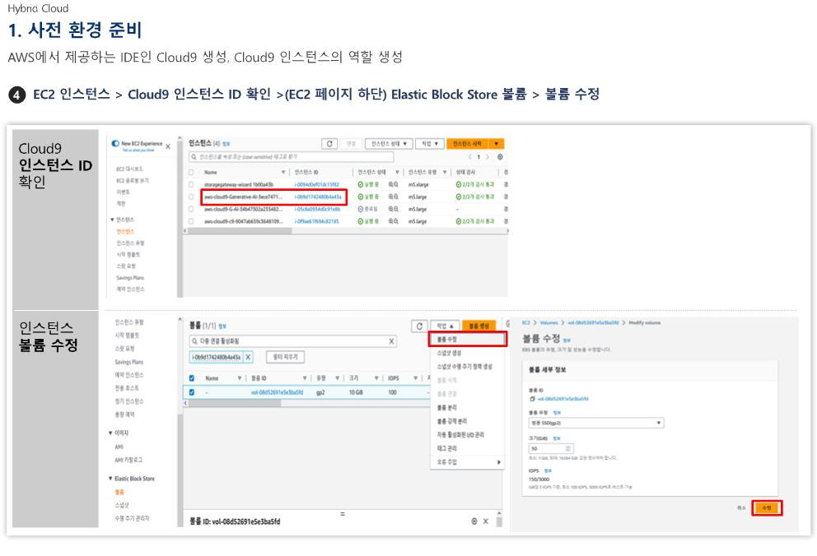817x556 pixels.
Task: Click zoom icons in aws-cloud9-Generative-AI row
Action: point(394,197)
